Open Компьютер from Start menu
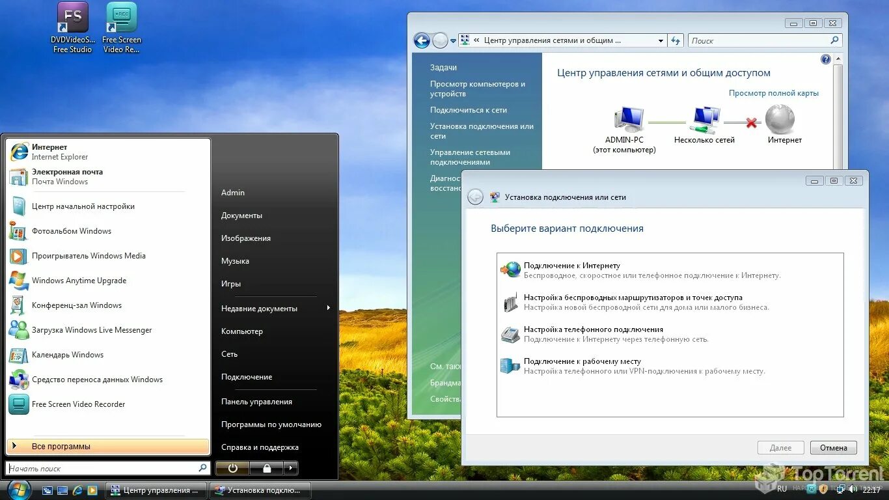The height and width of the screenshot is (500, 889). pos(242,331)
